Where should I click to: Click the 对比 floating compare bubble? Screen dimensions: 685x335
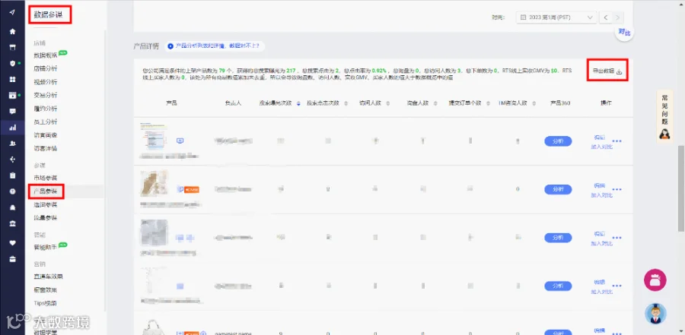624,32
